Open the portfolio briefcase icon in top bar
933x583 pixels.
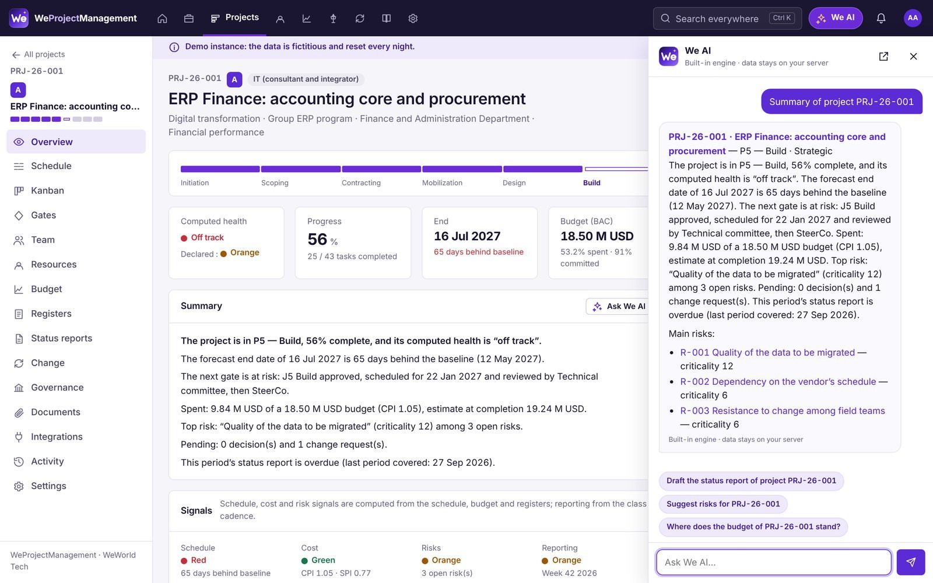[188, 19]
